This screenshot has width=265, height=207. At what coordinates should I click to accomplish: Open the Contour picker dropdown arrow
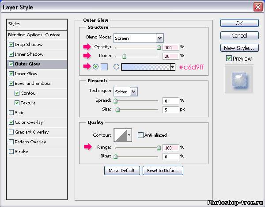129,134
